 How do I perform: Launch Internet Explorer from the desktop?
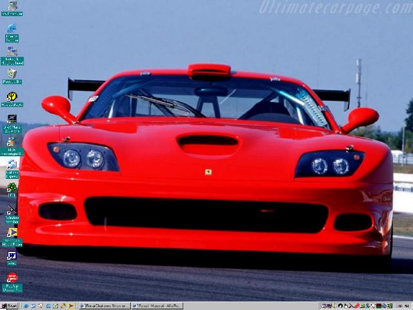[x=12, y=33]
